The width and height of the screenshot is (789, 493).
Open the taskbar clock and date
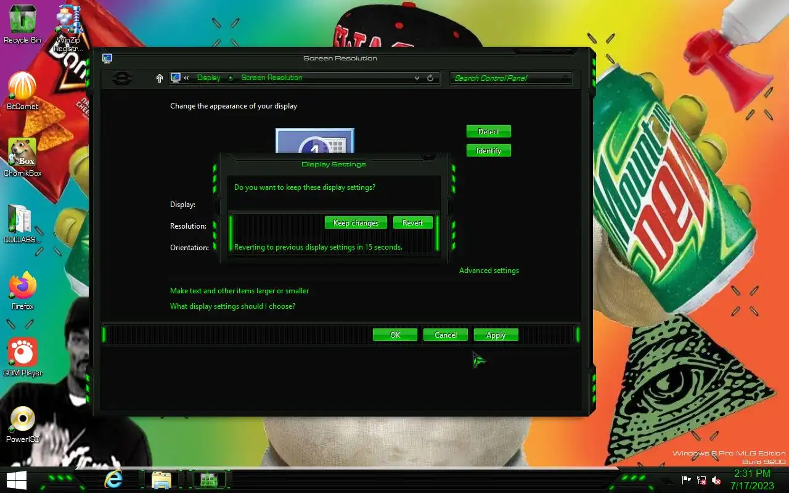click(x=751, y=479)
